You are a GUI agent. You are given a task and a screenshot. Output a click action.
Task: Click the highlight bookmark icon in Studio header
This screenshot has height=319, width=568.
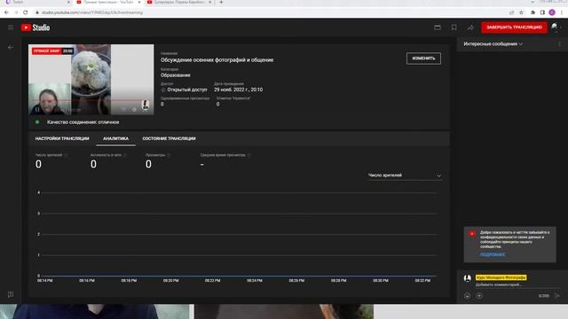pos(454,27)
